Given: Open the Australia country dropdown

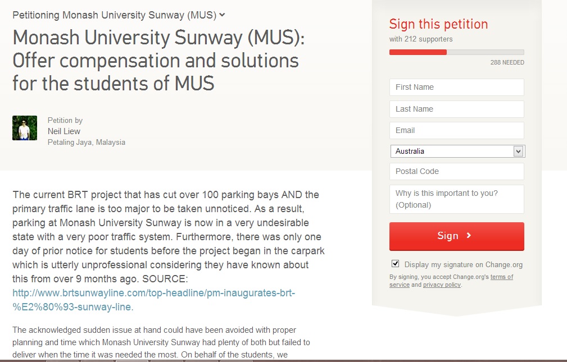Looking at the screenshot, I should pyautogui.click(x=457, y=151).
